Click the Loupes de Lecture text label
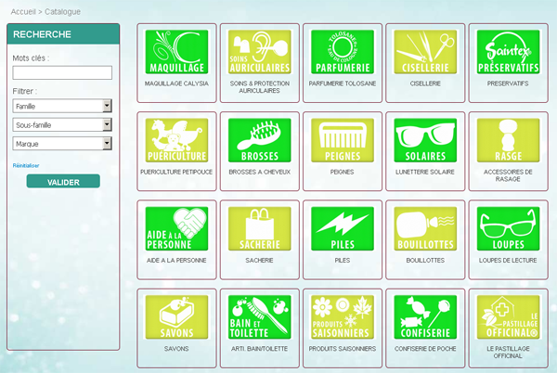The image size is (557, 373). pyautogui.click(x=507, y=261)
